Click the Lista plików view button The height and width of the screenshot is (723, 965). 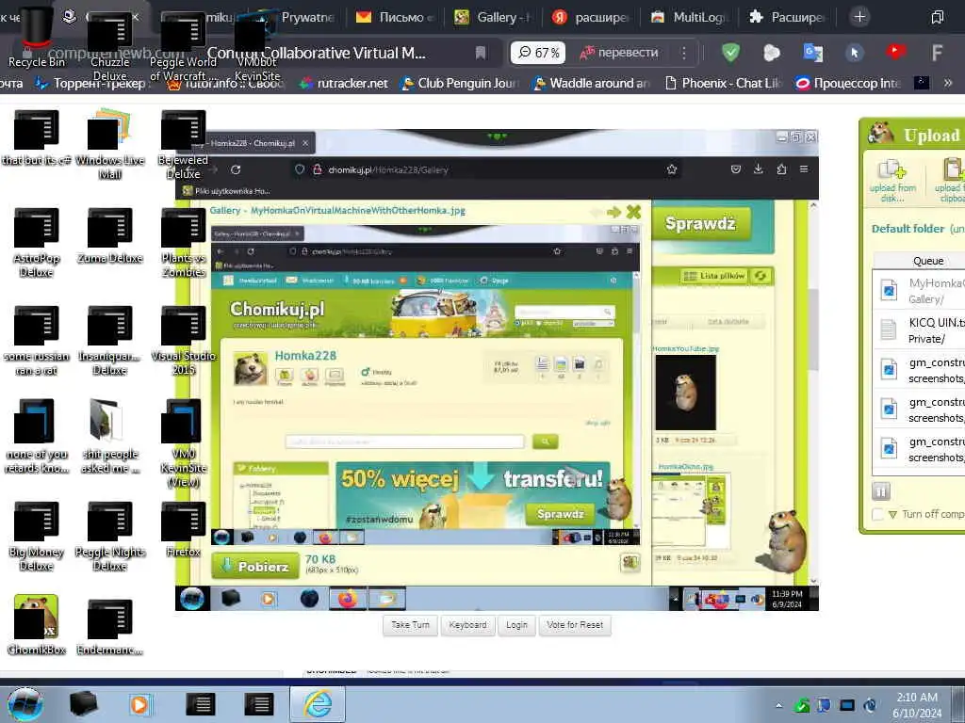point(715,276)
